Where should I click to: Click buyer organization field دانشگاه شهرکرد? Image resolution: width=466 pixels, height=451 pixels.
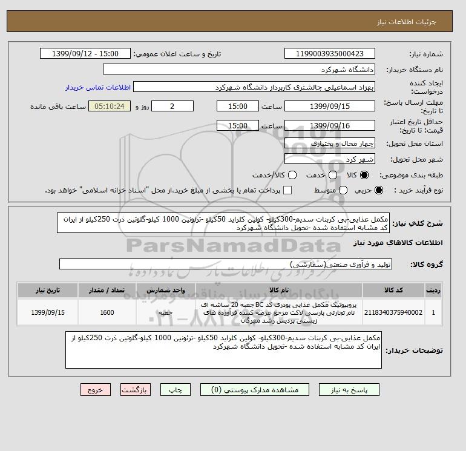(x=239, y=69)
